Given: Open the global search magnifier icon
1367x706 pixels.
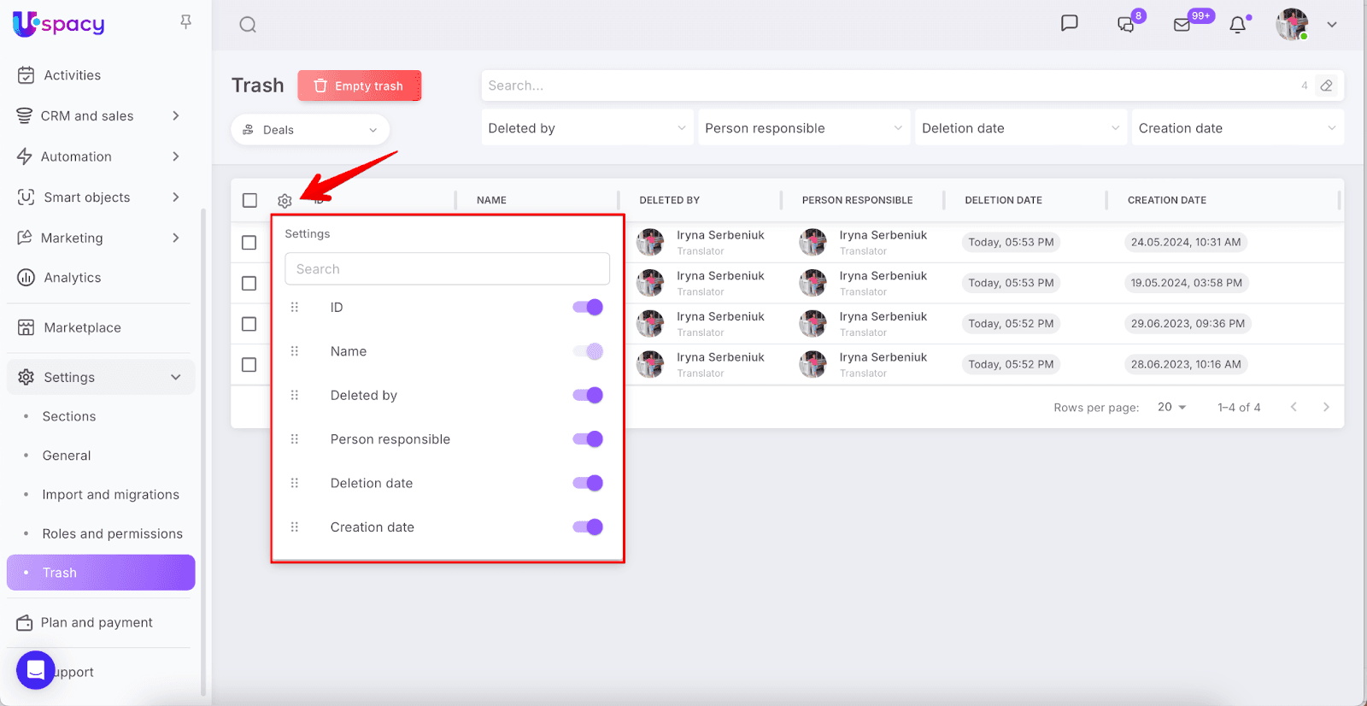Looking at the screenshot, I should pyautogui.click(x=248, y=25).
